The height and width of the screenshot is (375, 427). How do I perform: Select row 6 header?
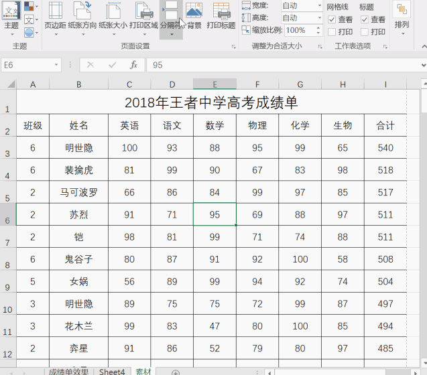[7, 214]
